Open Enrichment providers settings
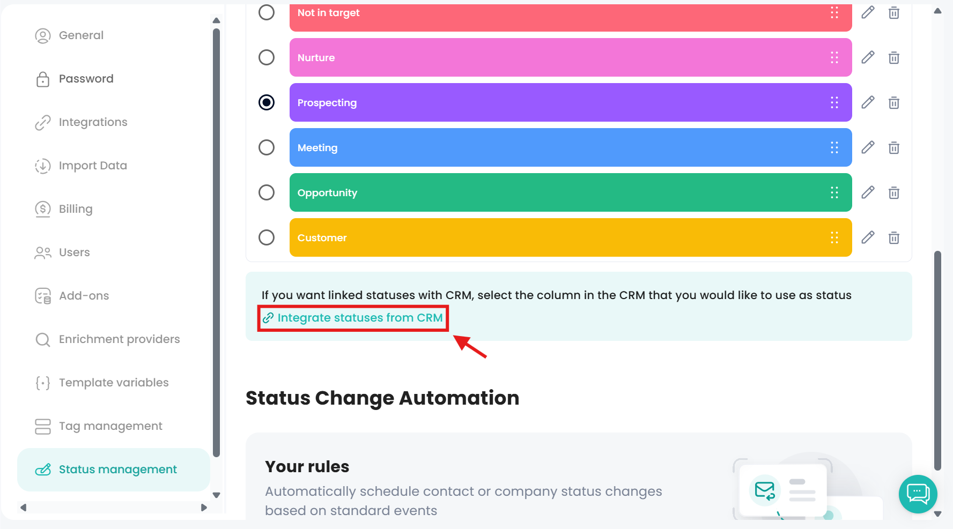Screen dimensions: 953x529 (119, 339)
